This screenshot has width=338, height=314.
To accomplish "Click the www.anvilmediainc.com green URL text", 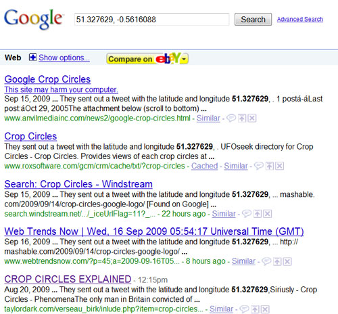I will (x=97, y=118).
